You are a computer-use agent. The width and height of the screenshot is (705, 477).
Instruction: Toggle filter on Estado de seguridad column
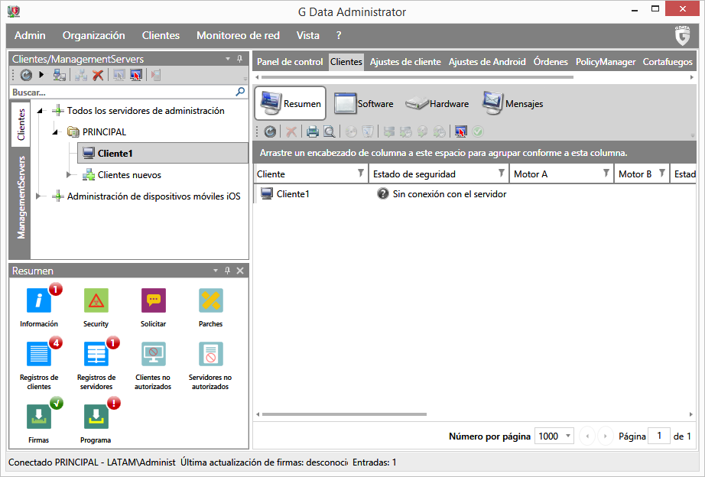pyautogui.click(x=502, y=174)
